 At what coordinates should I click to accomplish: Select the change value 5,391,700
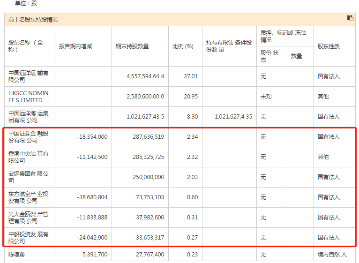95,255
